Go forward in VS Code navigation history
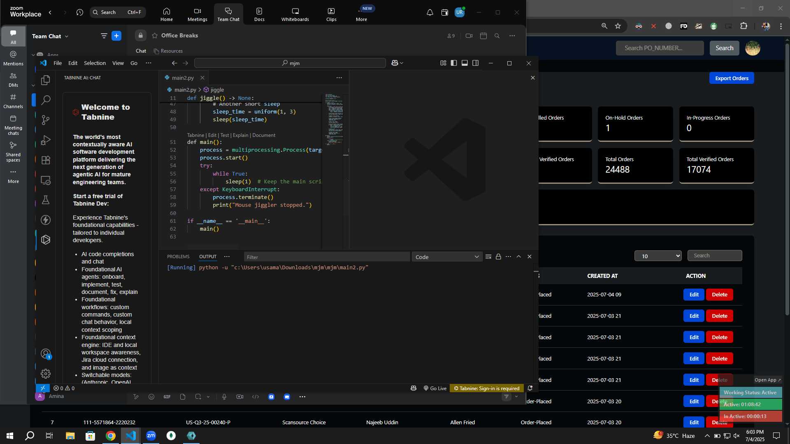Screen dimensions: 790x444 coord(186,63)
